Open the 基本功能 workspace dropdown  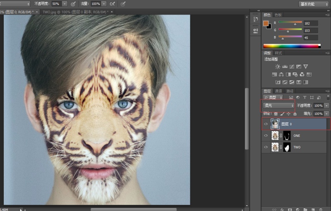pyautogui.click(x=314, y=4)
